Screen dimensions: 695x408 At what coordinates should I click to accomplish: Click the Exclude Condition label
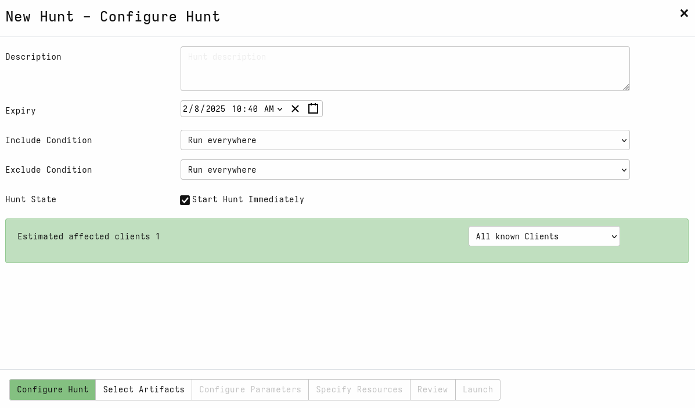point(49,170)
